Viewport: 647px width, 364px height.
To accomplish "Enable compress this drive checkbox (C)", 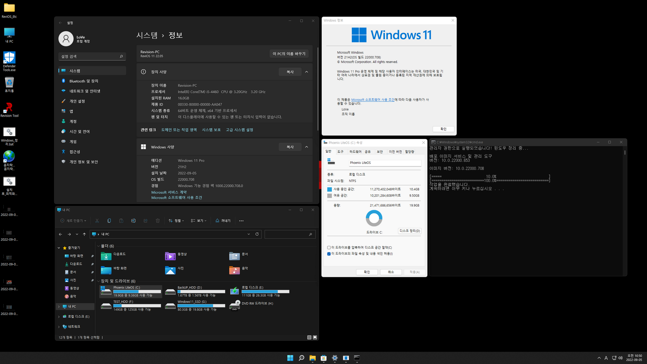I will [x=329, y=248].
